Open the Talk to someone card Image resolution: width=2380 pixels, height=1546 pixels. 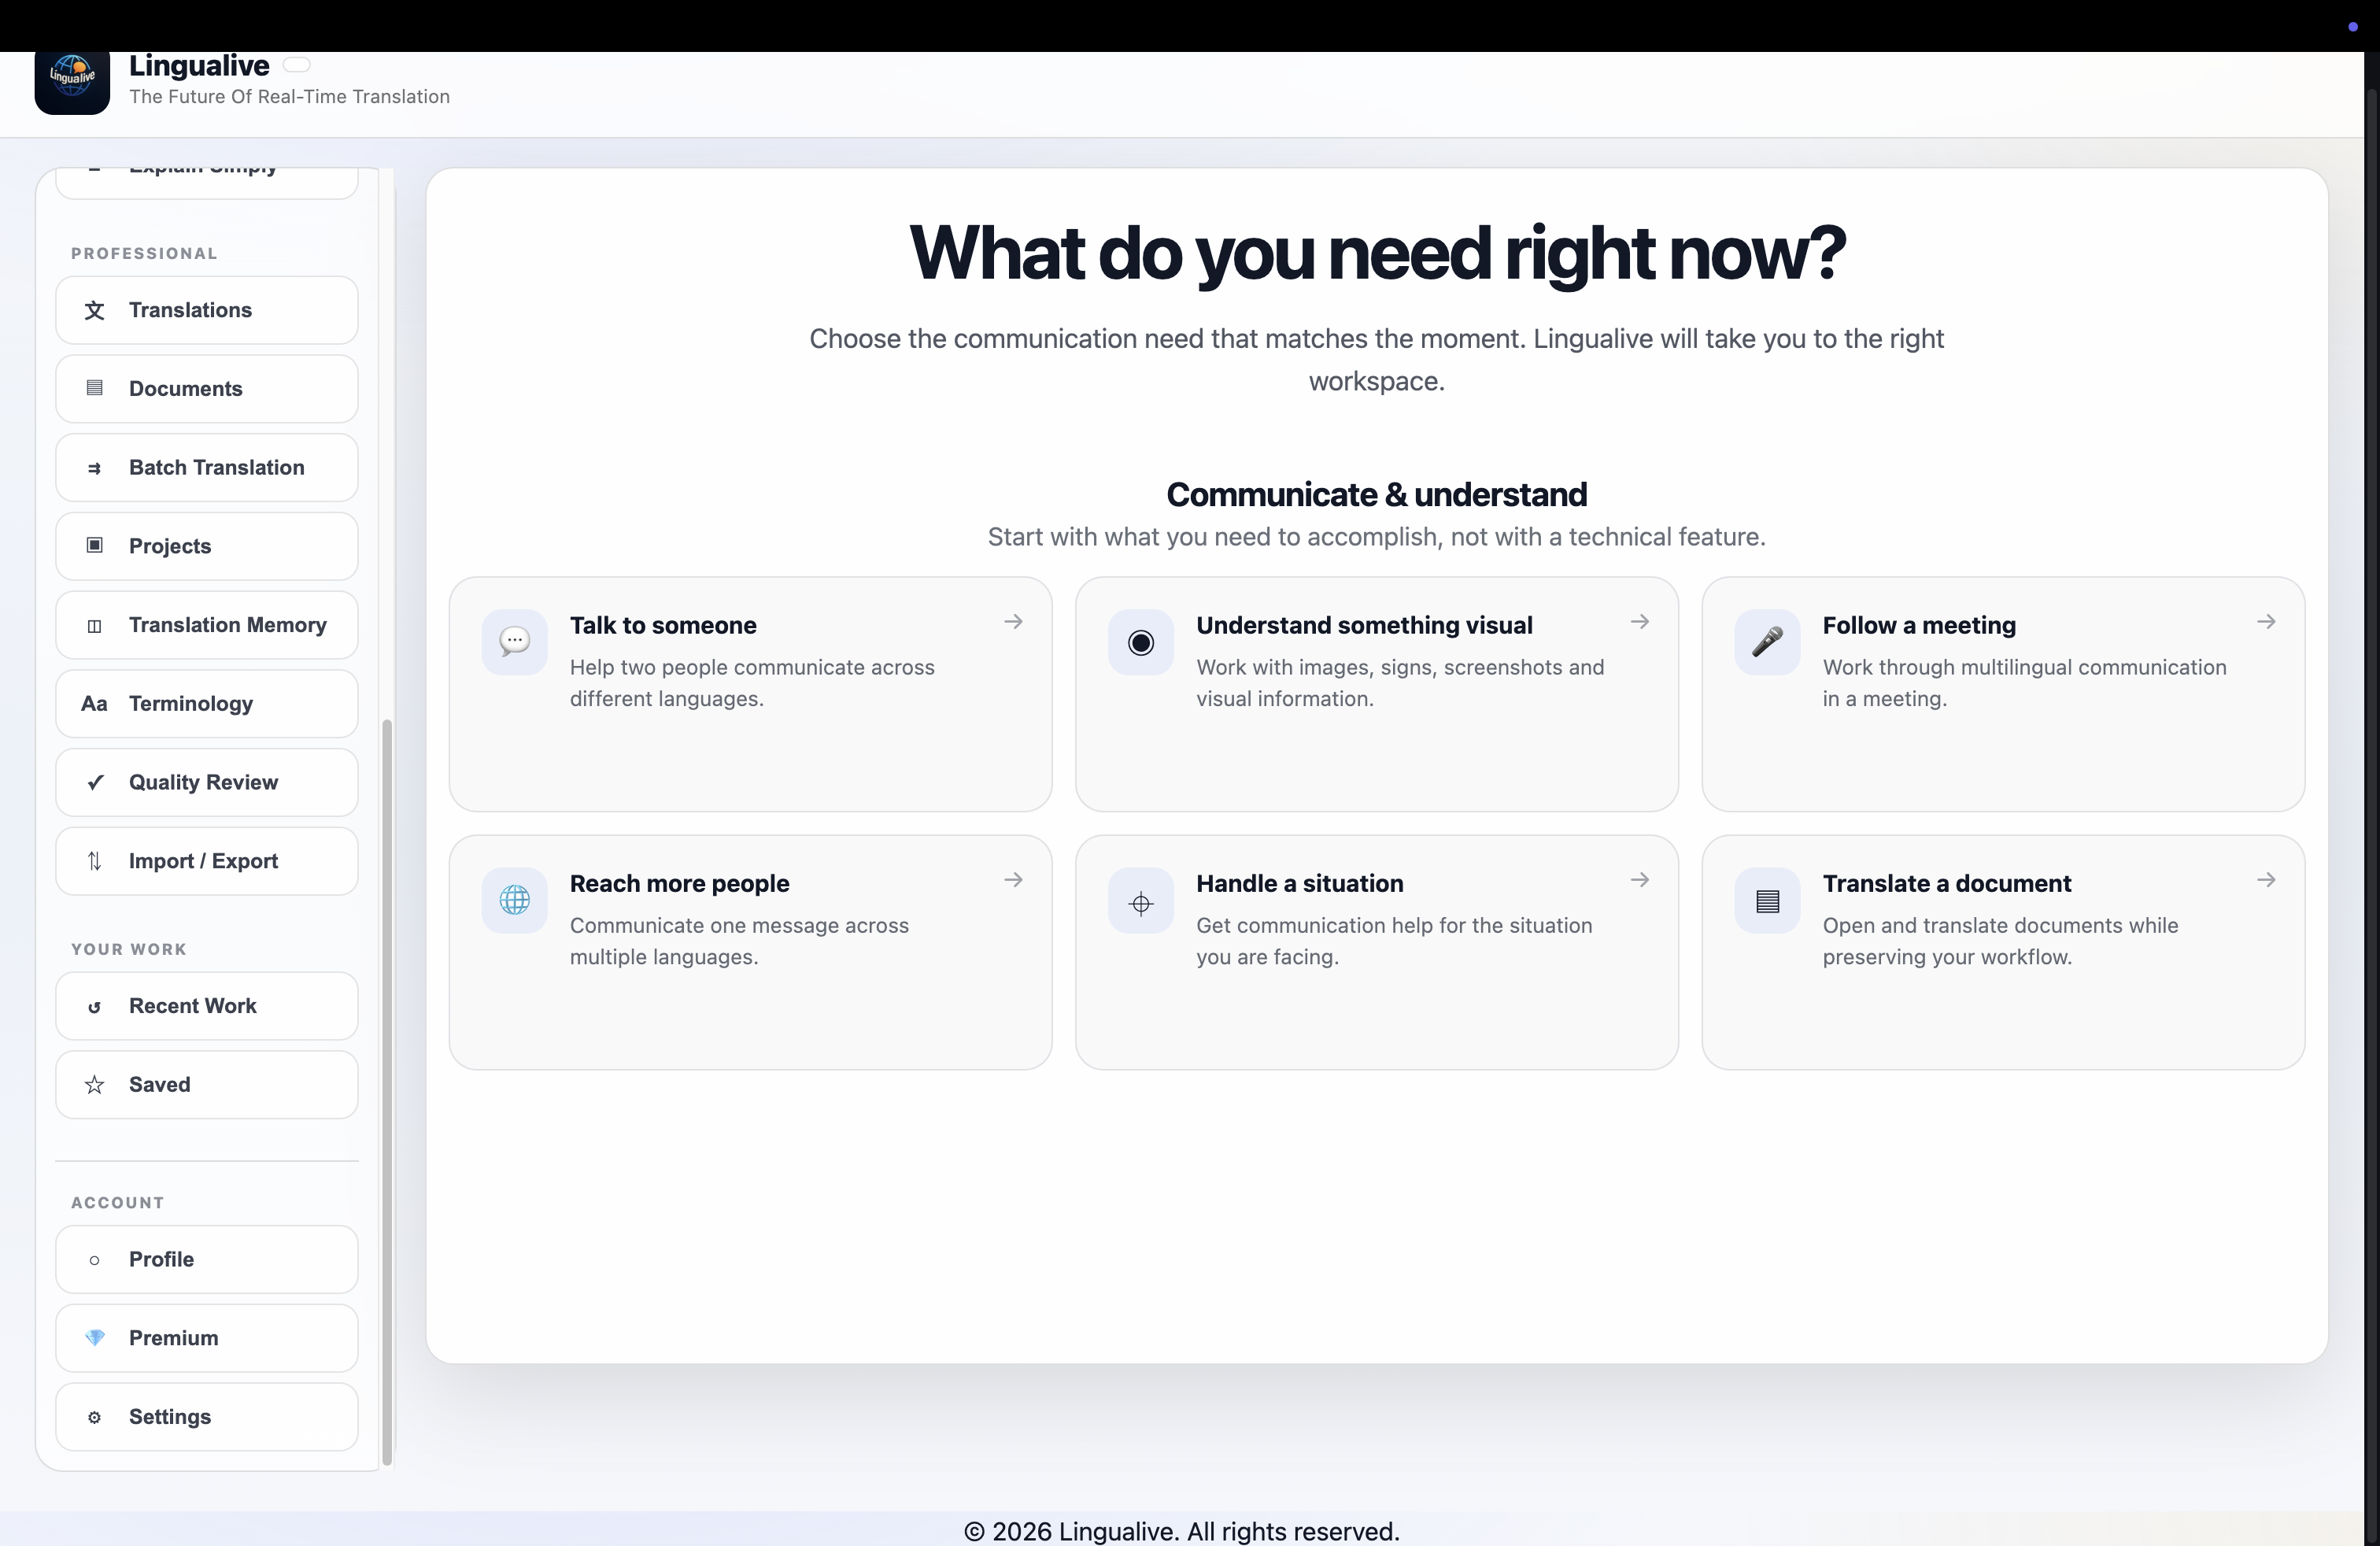(x=750, y=694)
